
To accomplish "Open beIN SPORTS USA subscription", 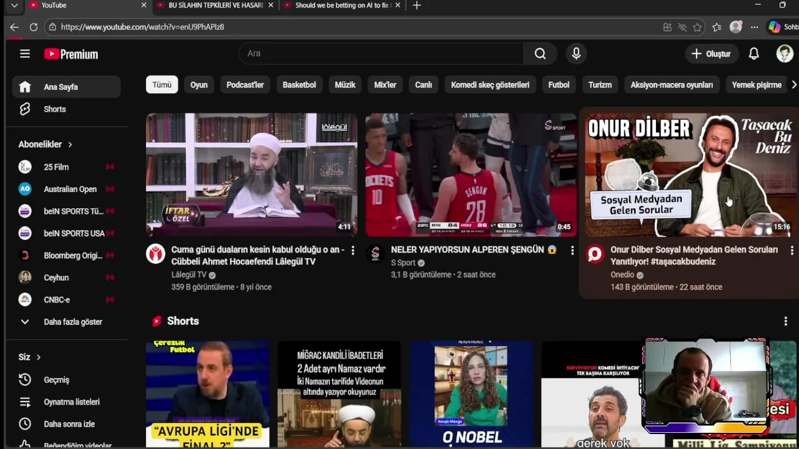I will [x=66, y=233].
